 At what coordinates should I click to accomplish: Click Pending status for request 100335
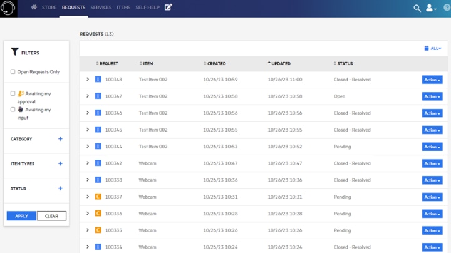(x=342, y=230)
